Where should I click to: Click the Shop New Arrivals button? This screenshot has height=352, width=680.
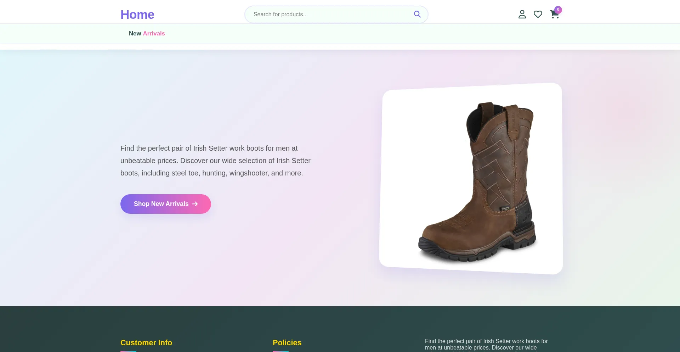click(x=166, y=204)
